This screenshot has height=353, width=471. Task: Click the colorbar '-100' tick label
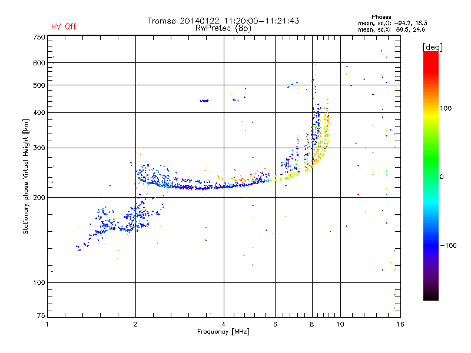click(x=448, y=245)
